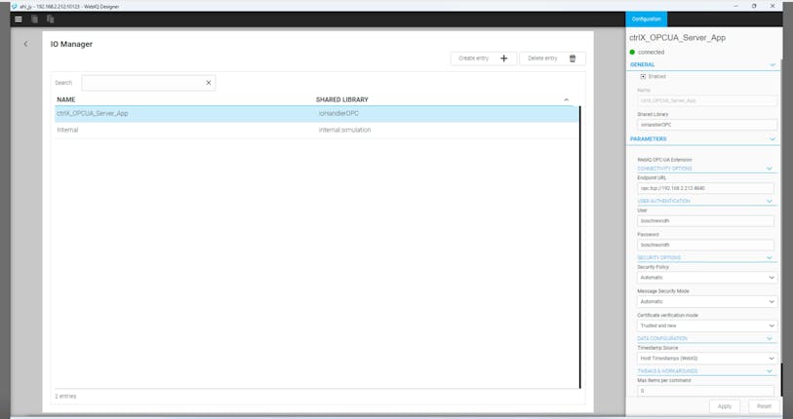Select the Internal entry row
Screen dimensions: 793x419
coord(195,130)
